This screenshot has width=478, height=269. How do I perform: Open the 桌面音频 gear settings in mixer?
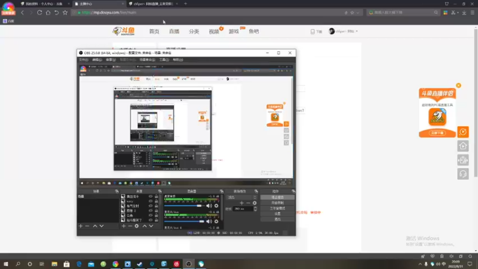pyautogui.click(x=216, y=206)
